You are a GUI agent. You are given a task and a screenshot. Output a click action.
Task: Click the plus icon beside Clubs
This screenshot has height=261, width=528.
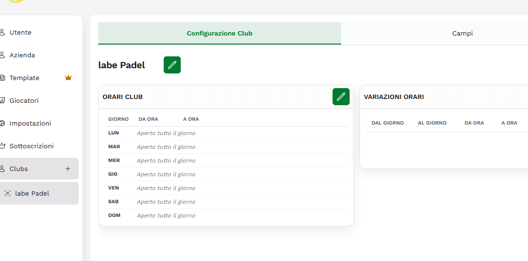pos(68,169)
